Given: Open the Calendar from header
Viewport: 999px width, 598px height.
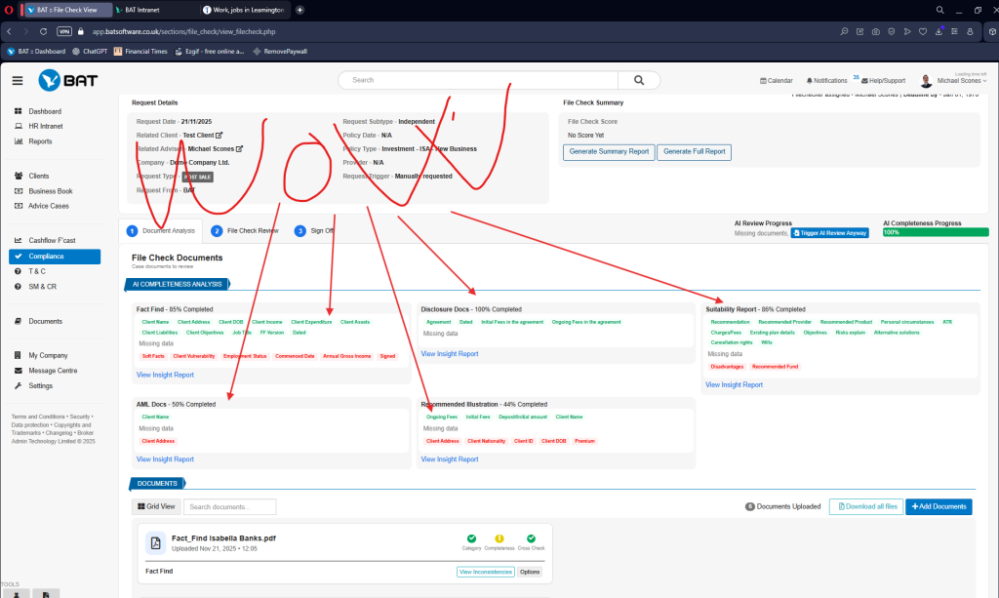Looking at the screenshot, I should click(776, 80).
